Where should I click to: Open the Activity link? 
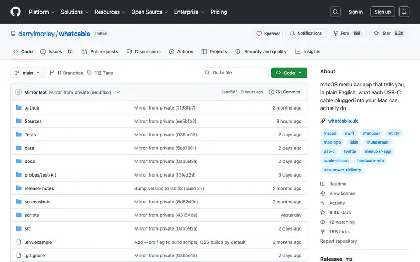click(333, 203)
